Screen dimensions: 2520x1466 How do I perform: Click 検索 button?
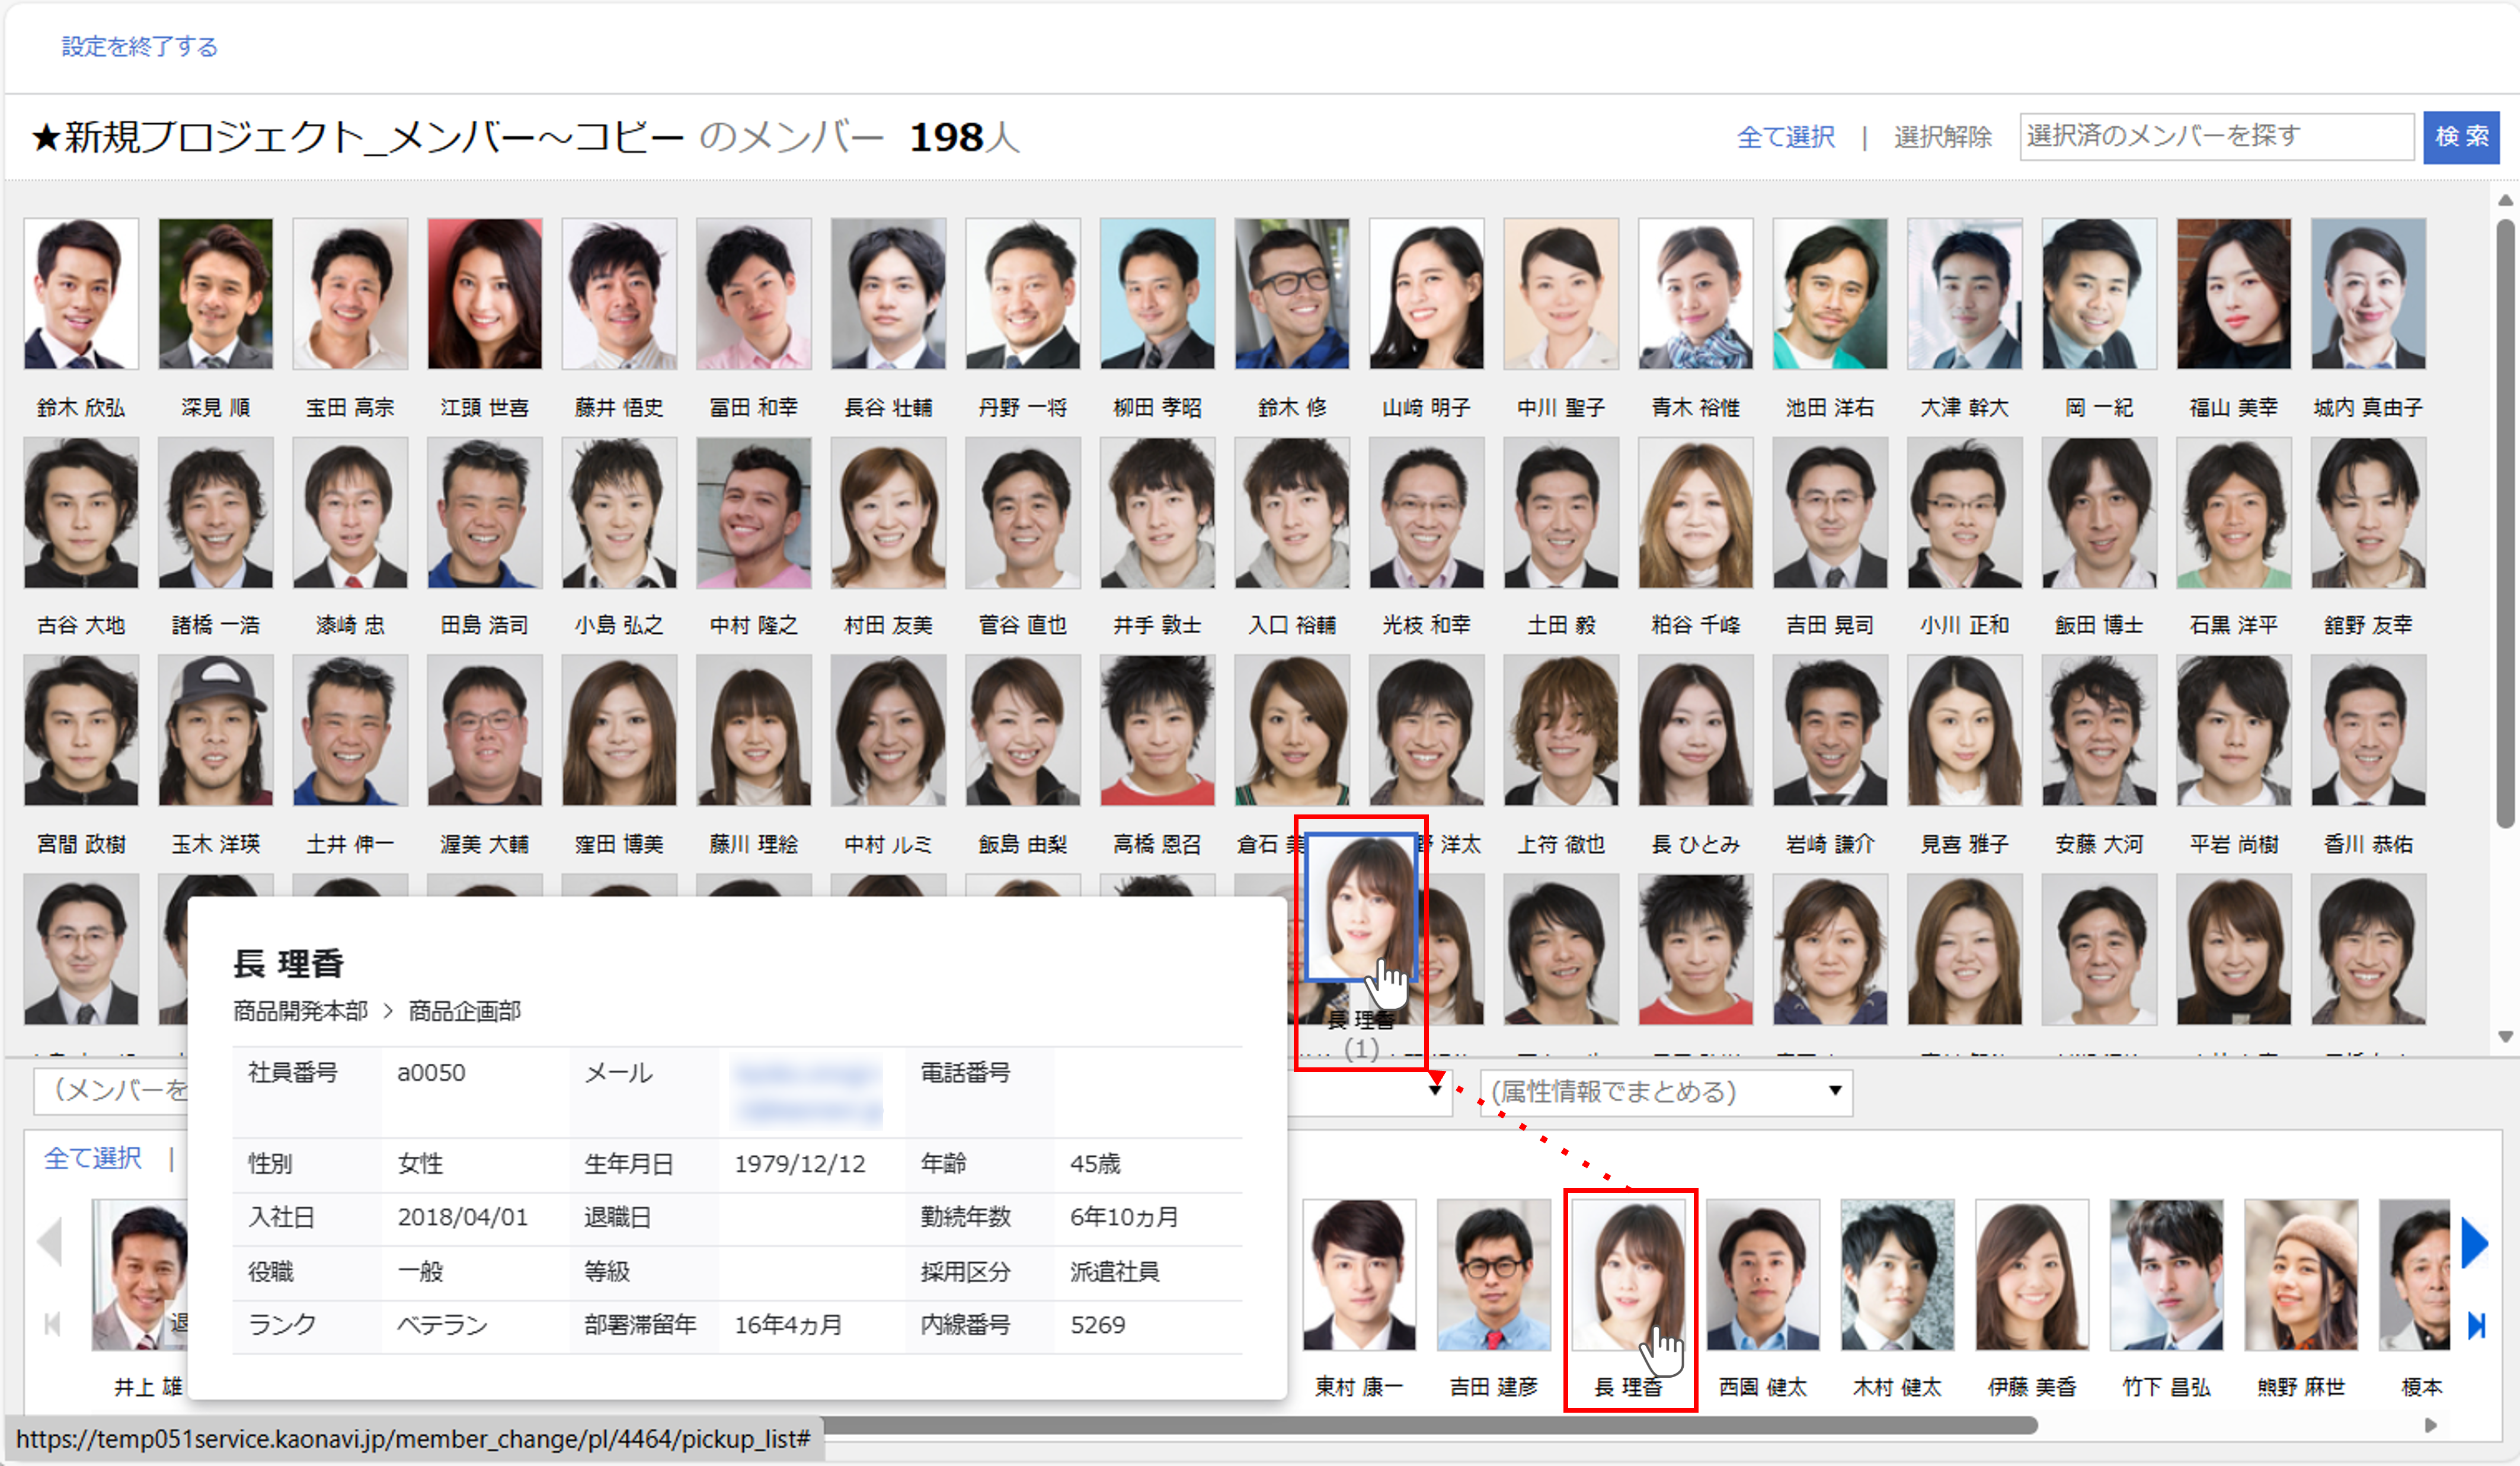(2460, 137)
